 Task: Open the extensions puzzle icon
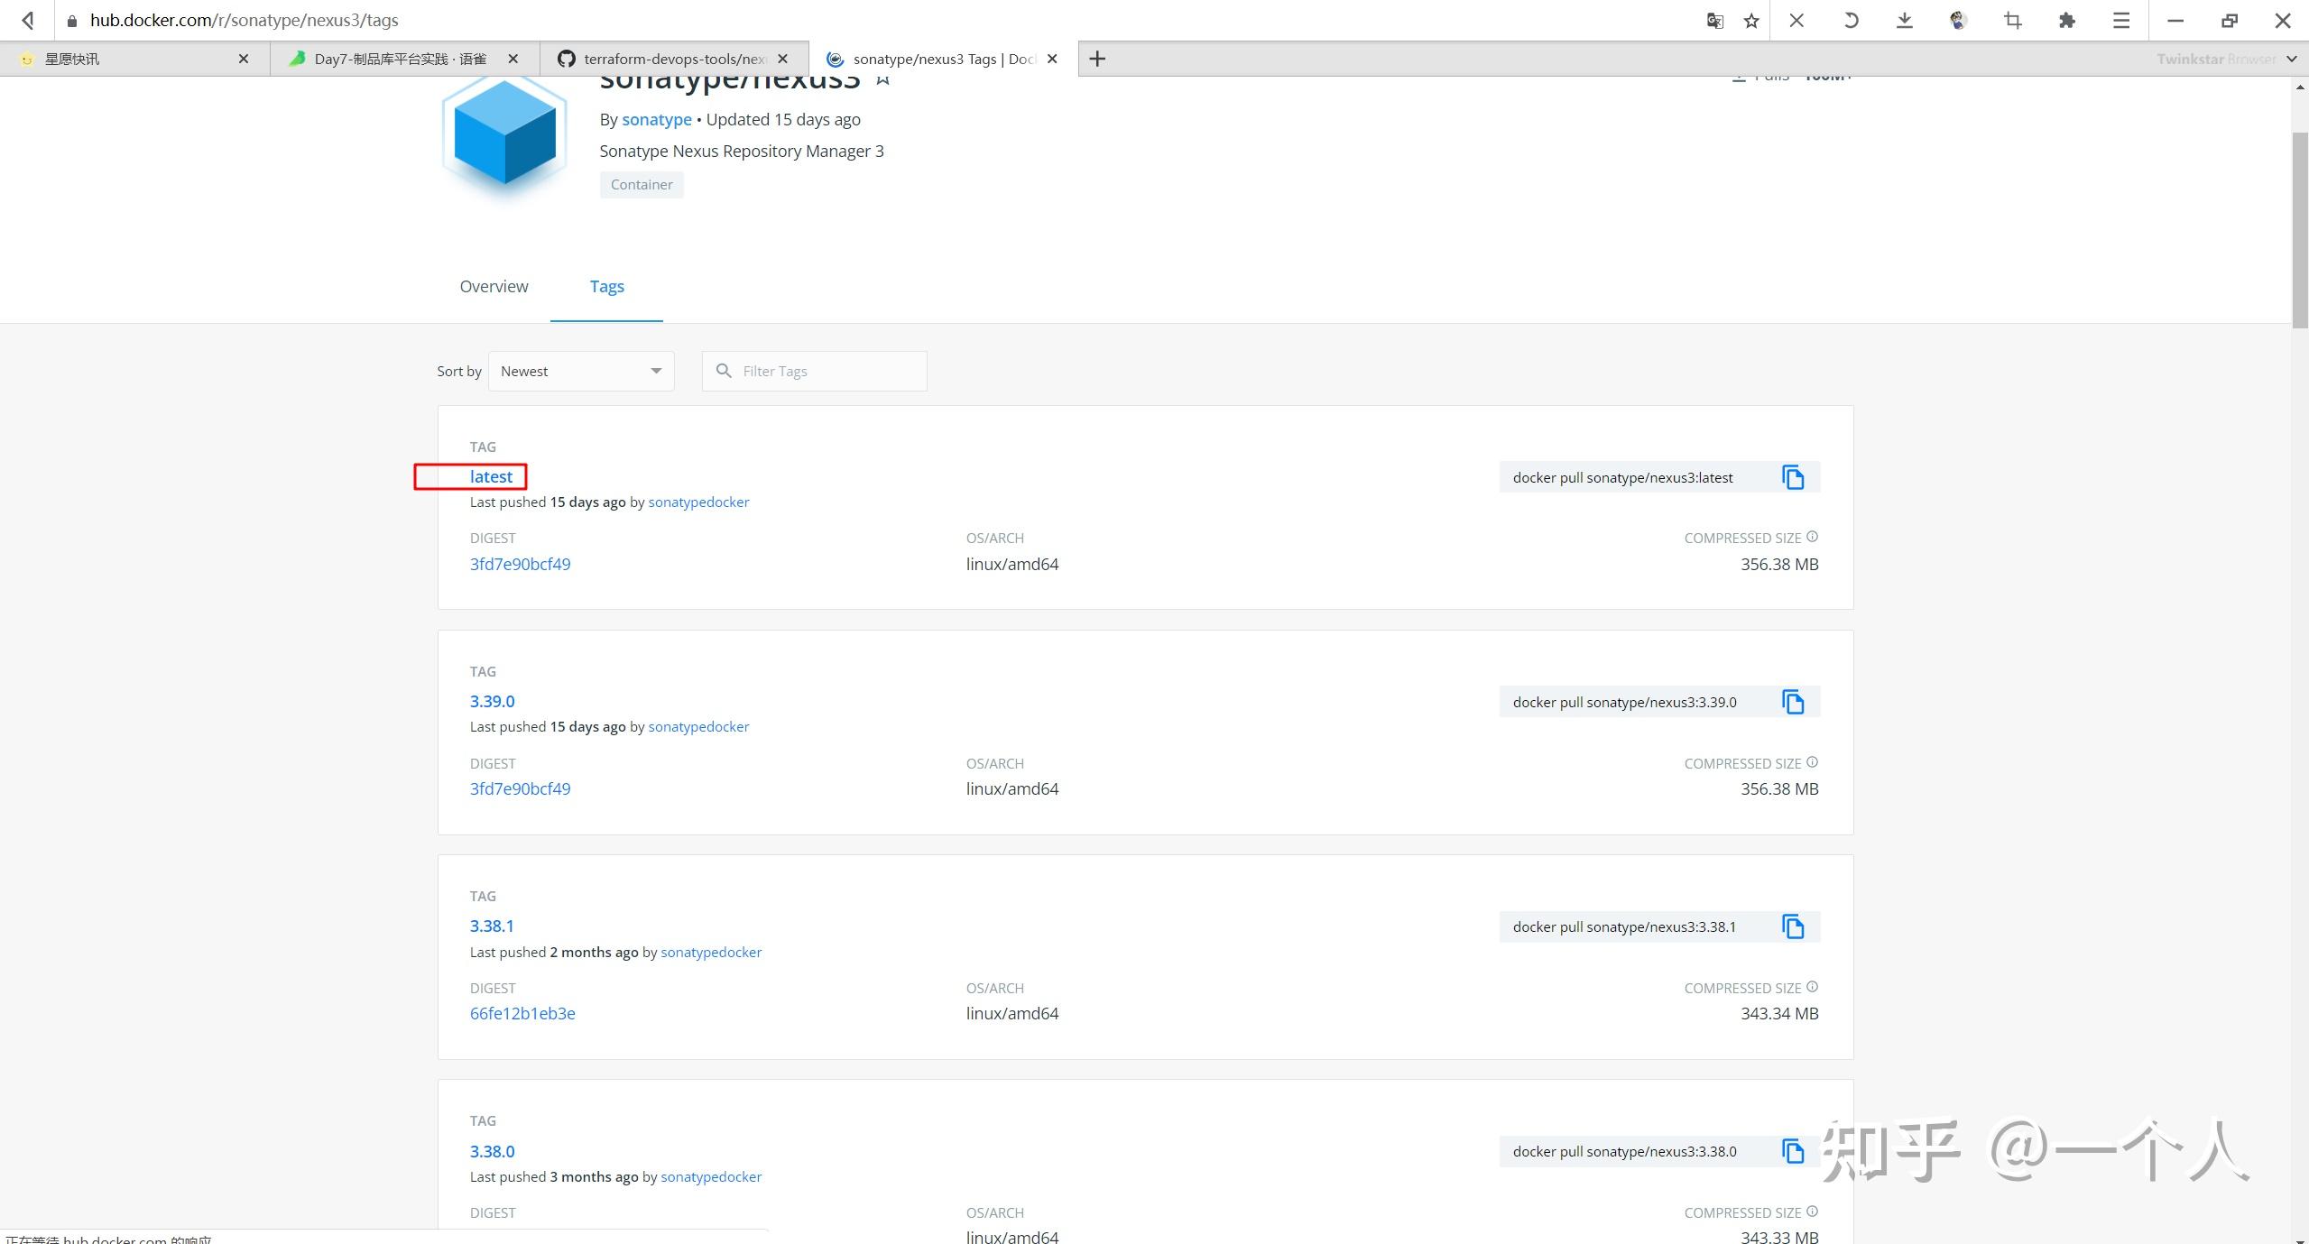(x=2067, y=20)
